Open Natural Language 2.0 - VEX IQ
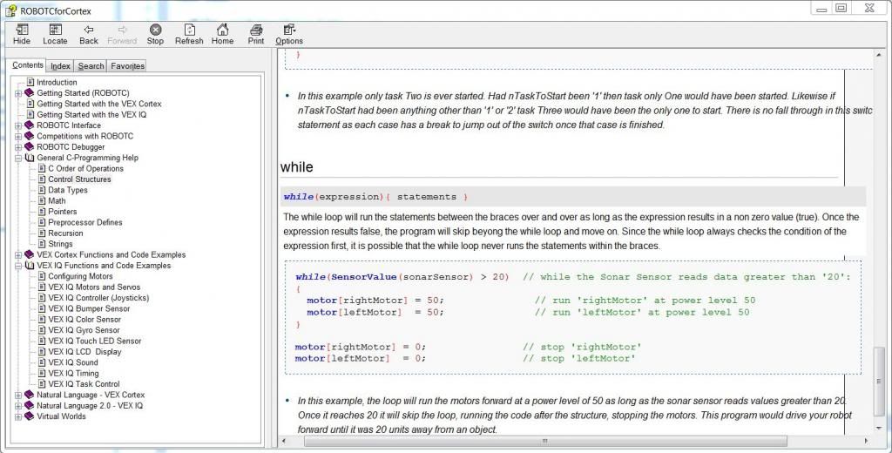The height and width of the screenshot is (453, 892). (x=90, y=405)
